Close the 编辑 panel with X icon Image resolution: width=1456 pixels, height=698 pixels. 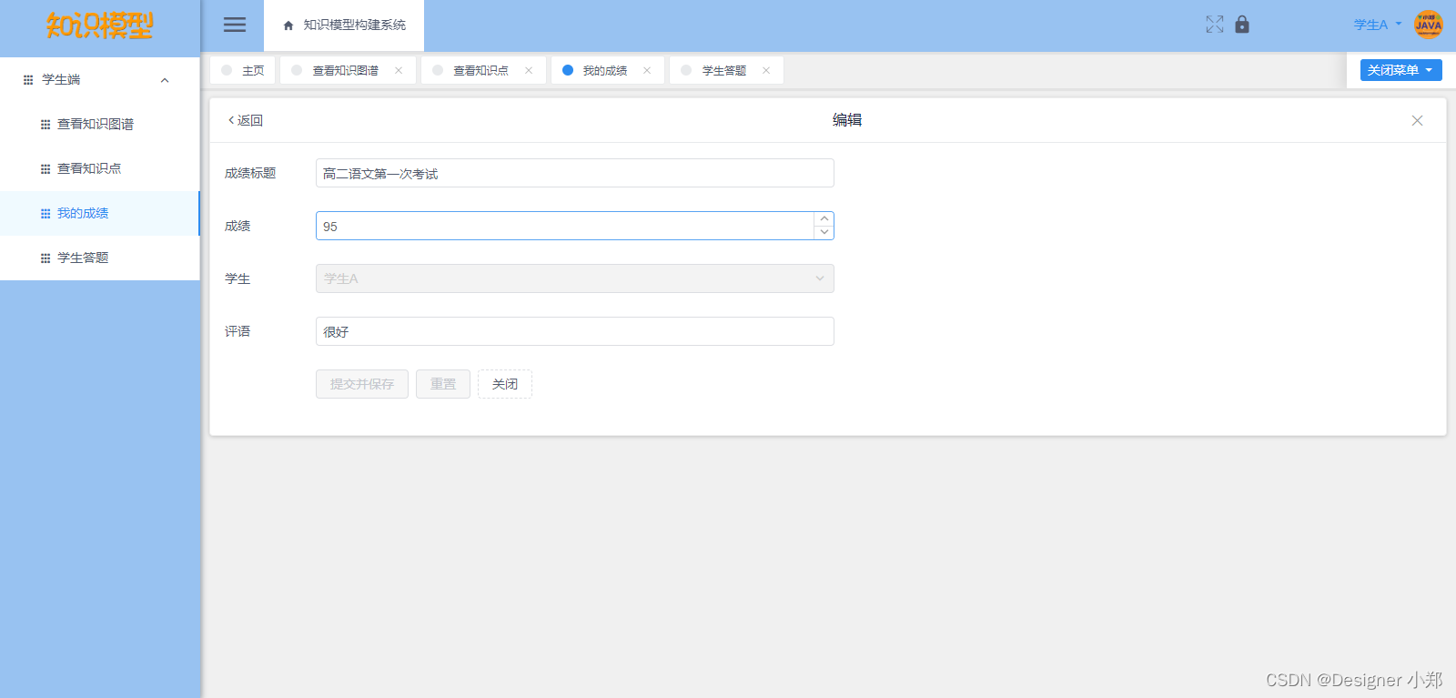tap(1417, 120)
